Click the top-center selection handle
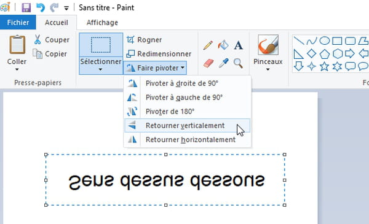369x224 pixels. [166, 155]
